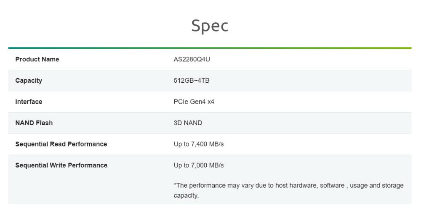Select the "NAND Flash" row label

coord(34,123)
